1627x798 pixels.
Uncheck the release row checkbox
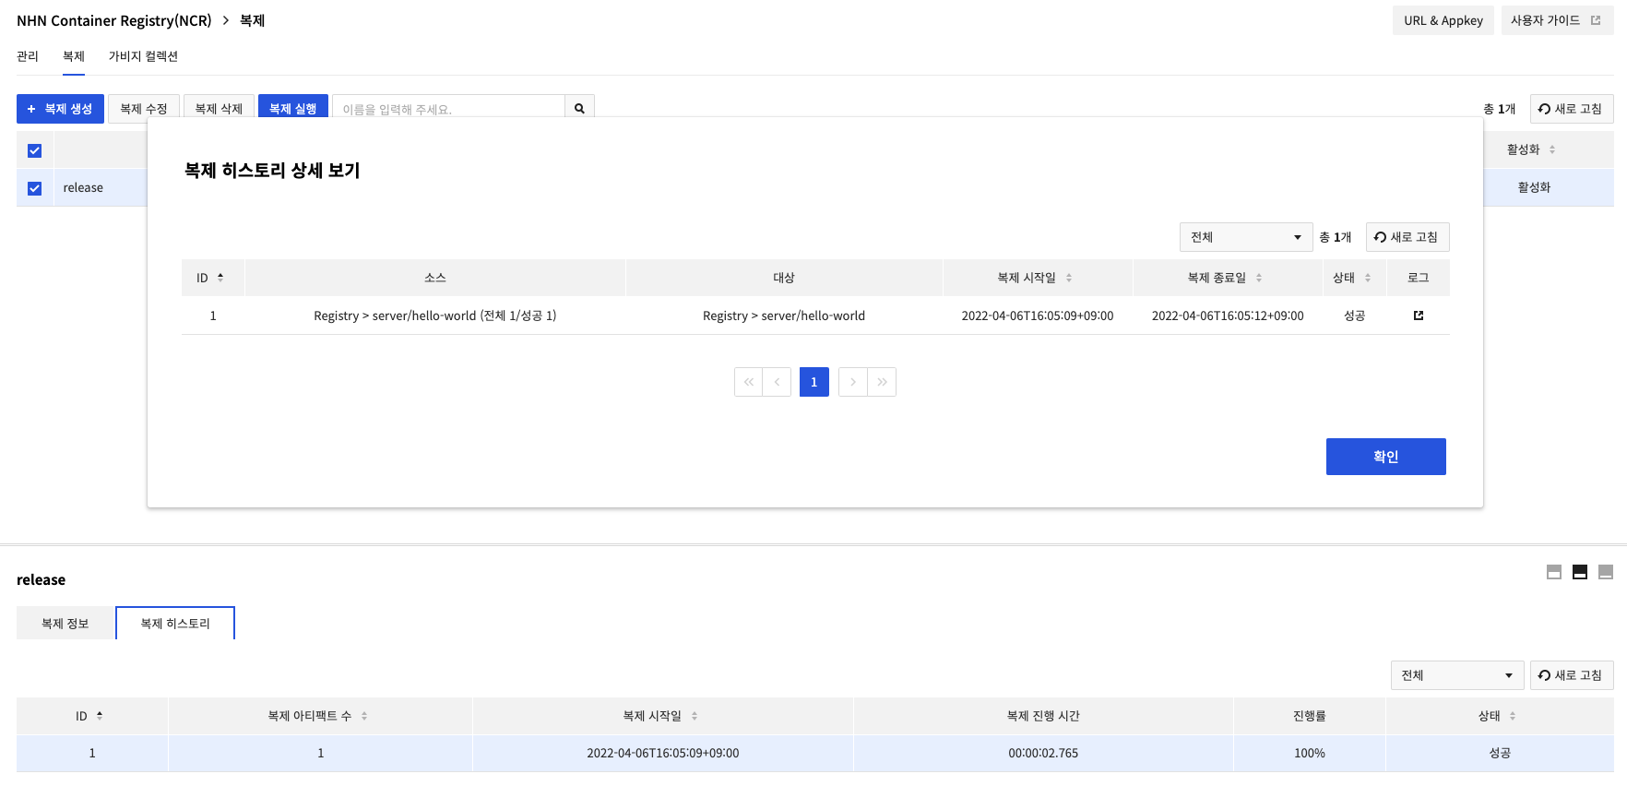(x=35, y=188)
